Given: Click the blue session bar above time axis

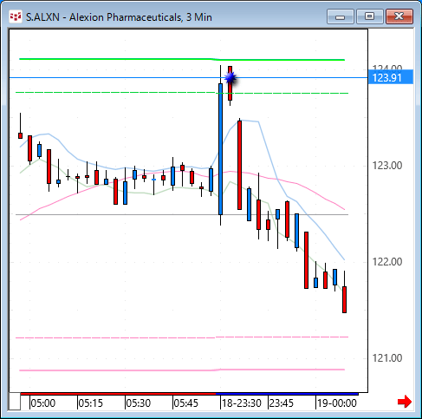Looking at the screenshot, I should 287,394.
